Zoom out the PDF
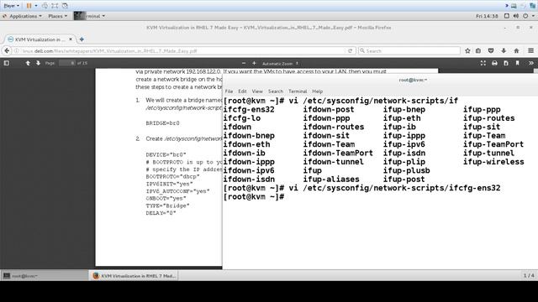This screenshot has width=538, height=302. [244, 64]
